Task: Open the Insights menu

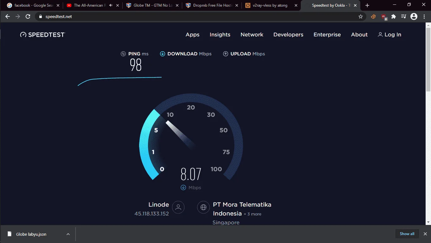Action: coord(220,34)
